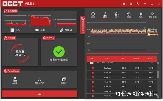Take a screenshot with the camera icon
Screen dimensions: 163x101
click(131, 4)
